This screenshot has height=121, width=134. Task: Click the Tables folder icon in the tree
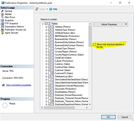(x=49, y=24)
